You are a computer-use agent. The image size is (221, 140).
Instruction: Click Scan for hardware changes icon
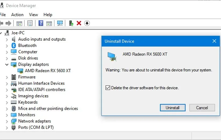pos(60,23)
